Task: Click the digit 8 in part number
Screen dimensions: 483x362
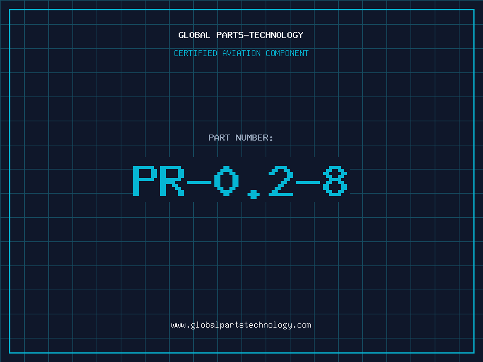Action: coord(335,181)
